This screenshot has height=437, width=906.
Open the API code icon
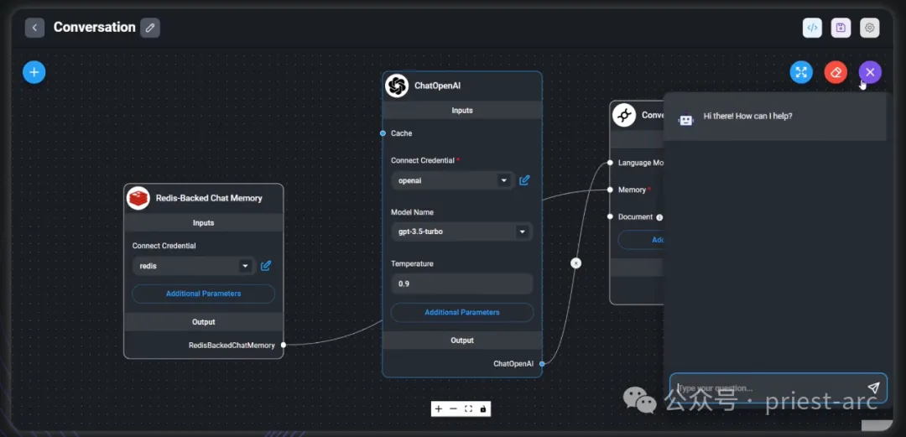[x=812, y=28]
